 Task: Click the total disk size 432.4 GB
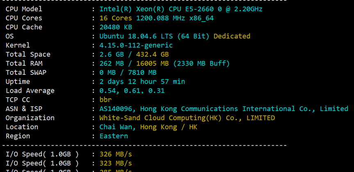click(x=152, y=54)
